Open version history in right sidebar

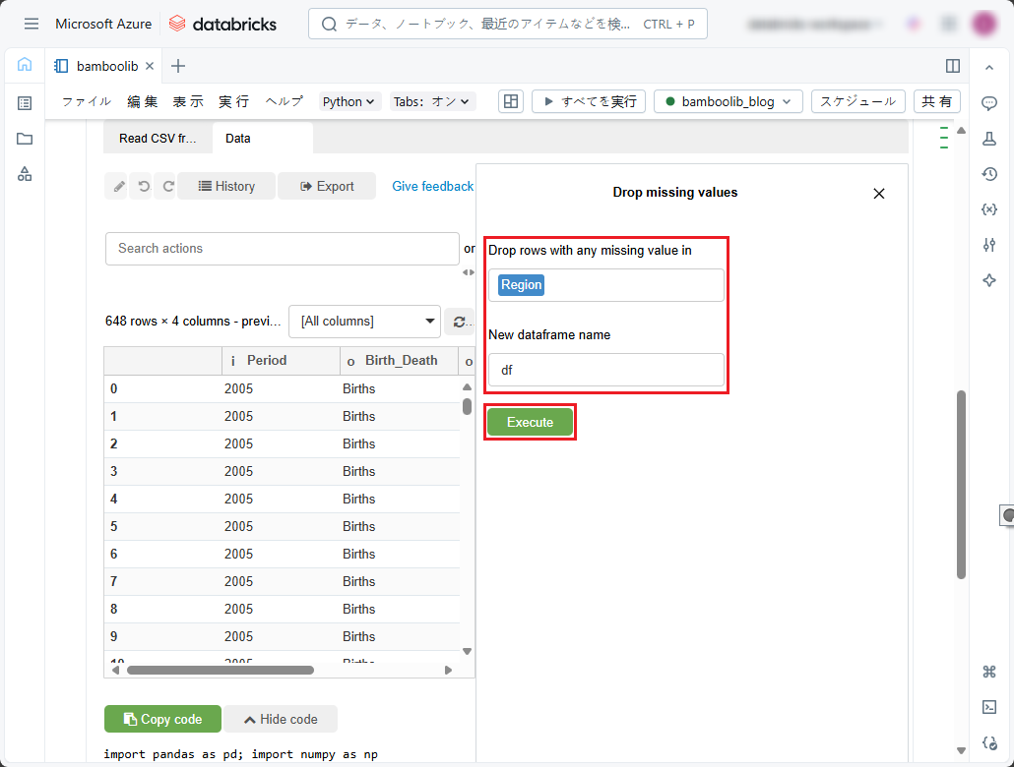pos(989,174)
